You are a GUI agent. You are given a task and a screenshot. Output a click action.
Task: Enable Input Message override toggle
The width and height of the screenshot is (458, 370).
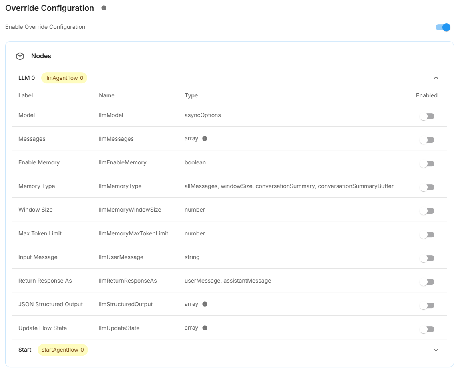[x=427, y=258]
